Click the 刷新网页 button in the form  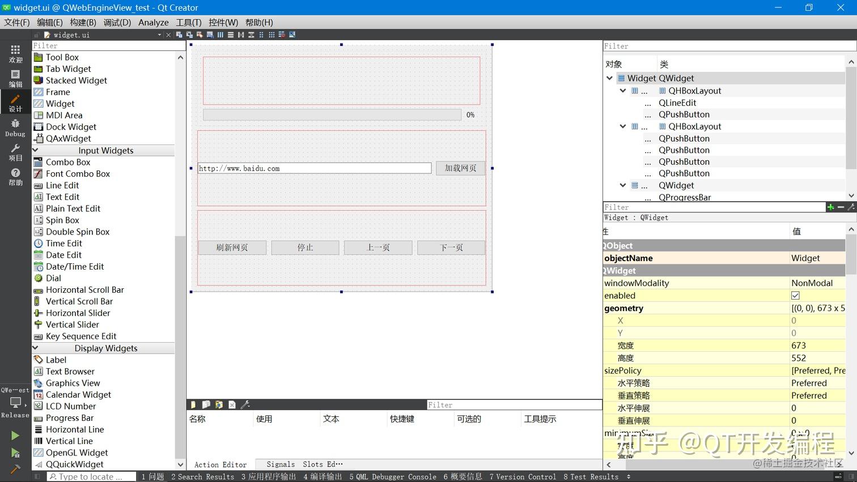(232, 247)
